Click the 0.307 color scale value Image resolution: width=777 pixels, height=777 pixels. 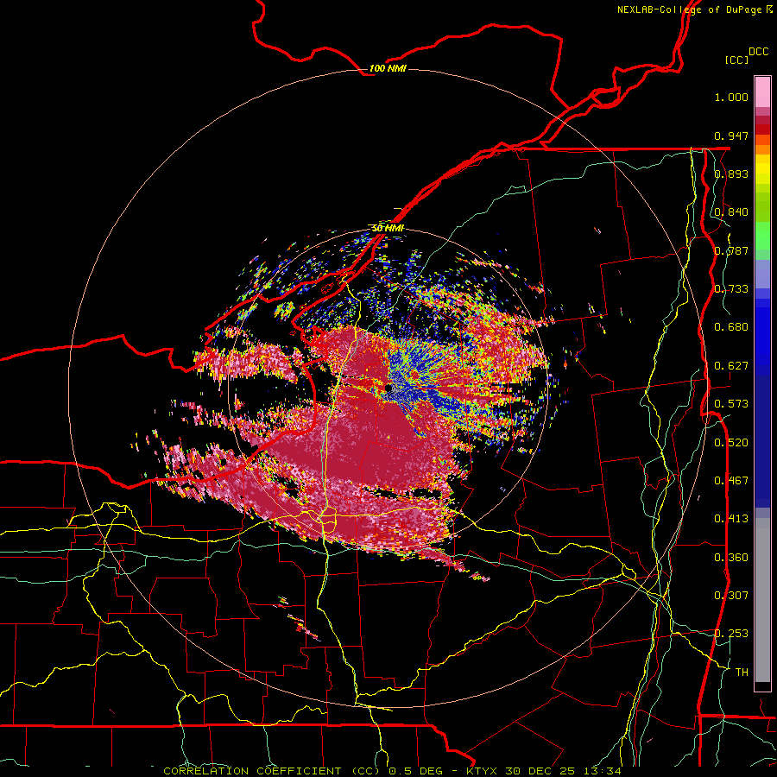pyautogui.click(x=731, y=596)
